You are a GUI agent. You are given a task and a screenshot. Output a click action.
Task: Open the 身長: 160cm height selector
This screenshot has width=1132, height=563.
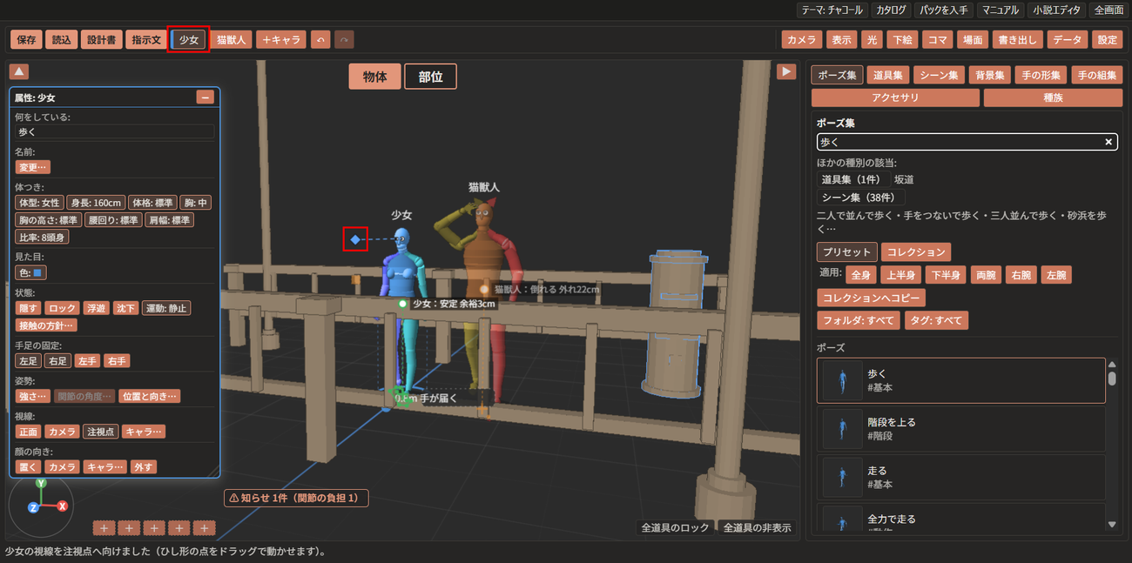click(96, 203)
